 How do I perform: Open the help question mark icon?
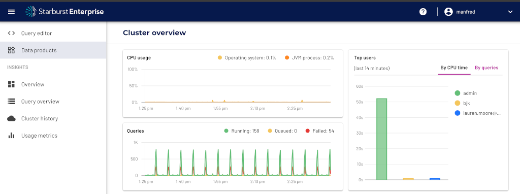423,12
